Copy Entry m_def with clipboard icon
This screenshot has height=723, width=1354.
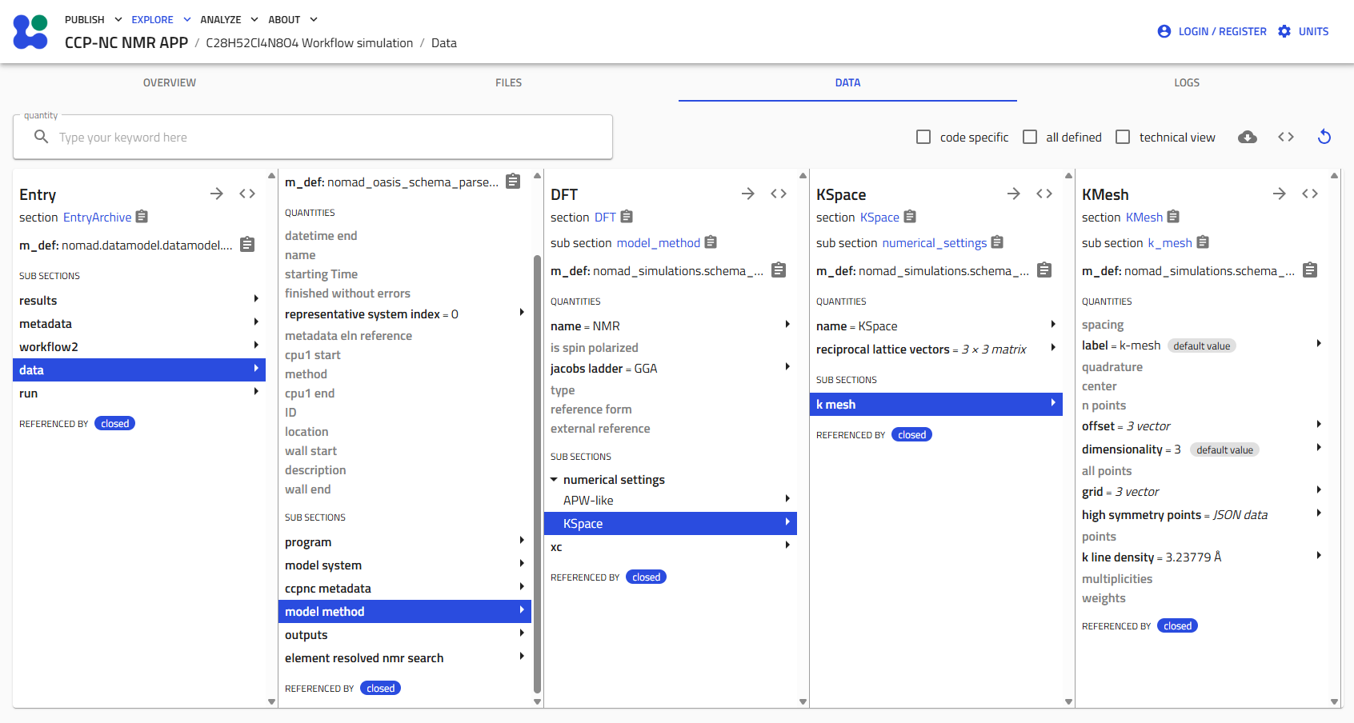(x=247, y=245)
